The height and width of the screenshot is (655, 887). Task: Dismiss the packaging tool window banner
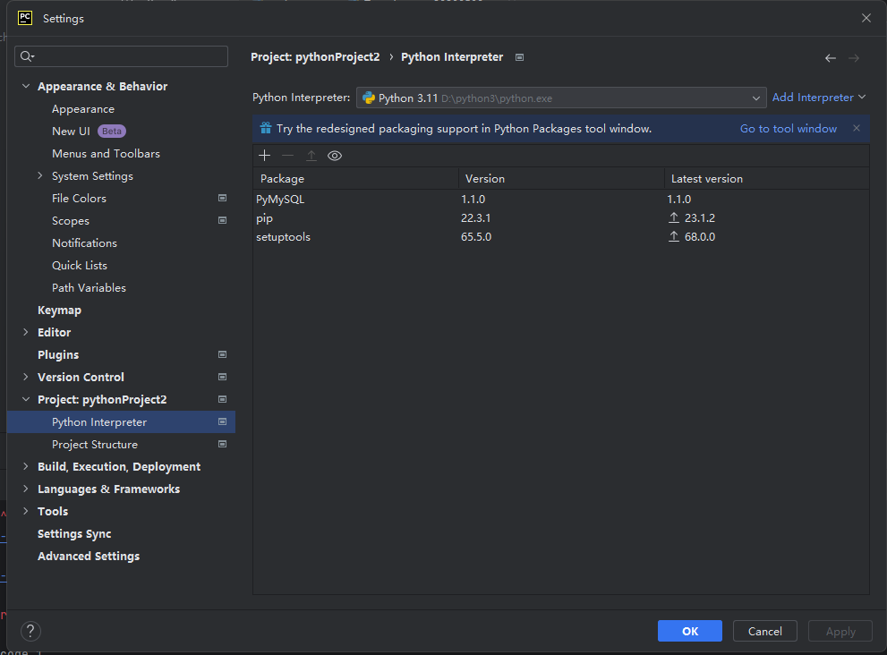857,129
